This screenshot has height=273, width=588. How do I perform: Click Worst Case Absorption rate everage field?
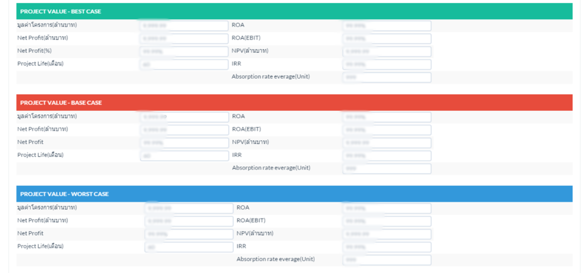[x=387, y=260]
